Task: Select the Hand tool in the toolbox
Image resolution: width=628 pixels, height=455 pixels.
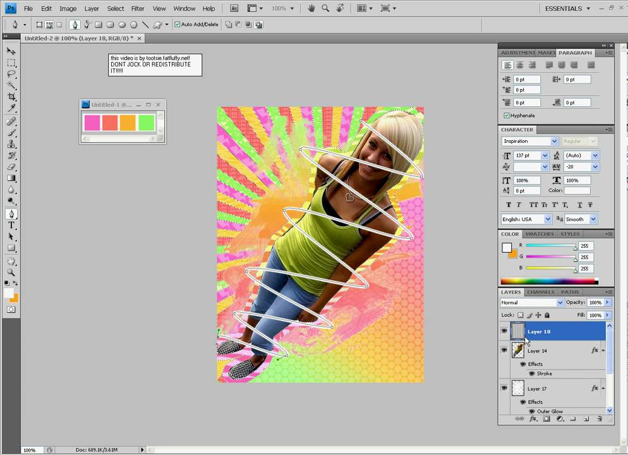Action: pyautogui.click(x=11, y=261)
